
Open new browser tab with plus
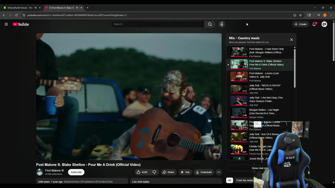coord(87,8)
